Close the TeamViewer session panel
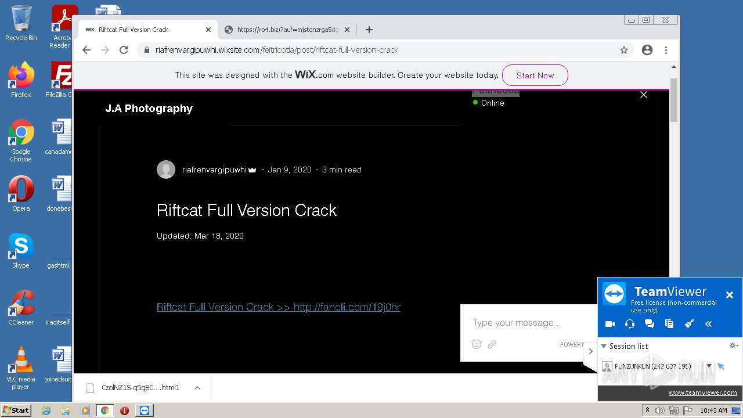 pyautogui.click(x=730, y=295)
